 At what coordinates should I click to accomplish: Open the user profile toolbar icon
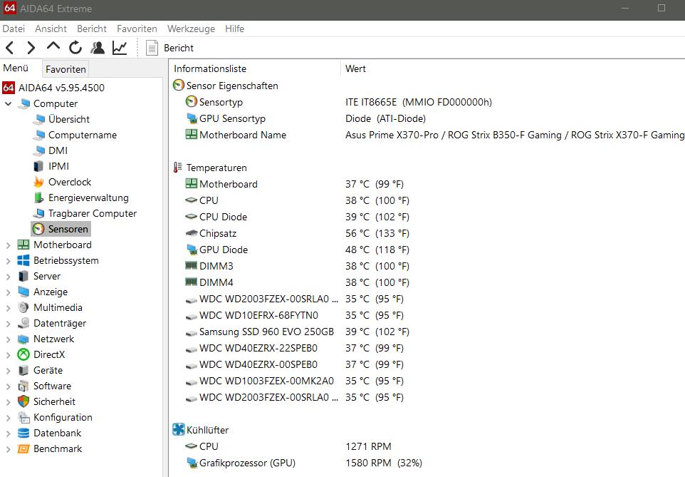click(x=98, y=48)
